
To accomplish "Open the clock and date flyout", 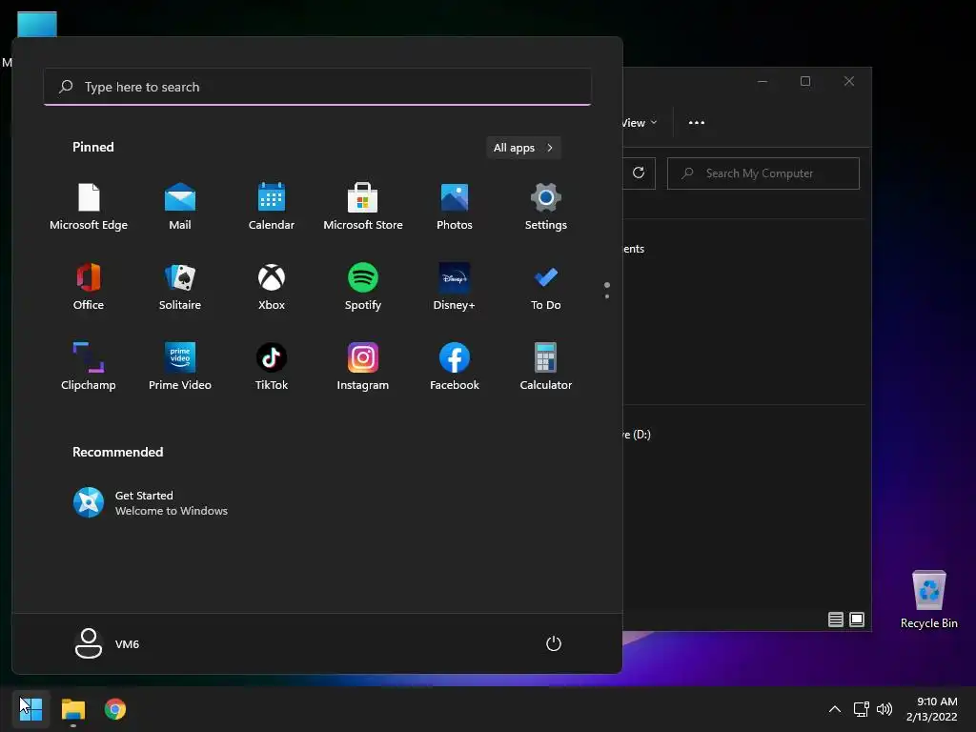I will pos(932,709).
